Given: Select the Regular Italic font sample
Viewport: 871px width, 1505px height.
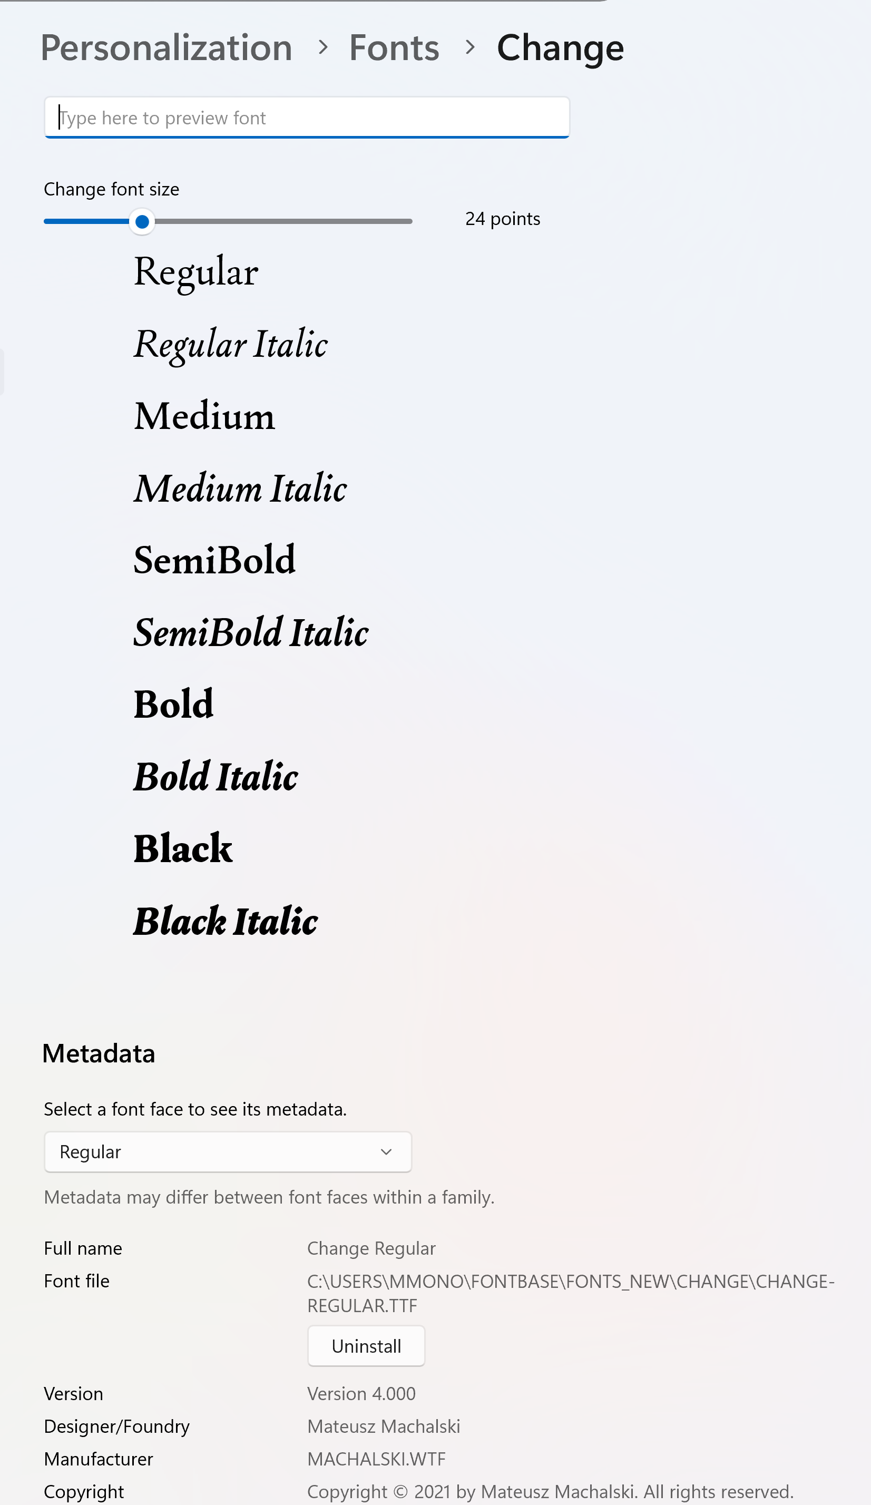Looking at the screenshot, I should 230,345.
